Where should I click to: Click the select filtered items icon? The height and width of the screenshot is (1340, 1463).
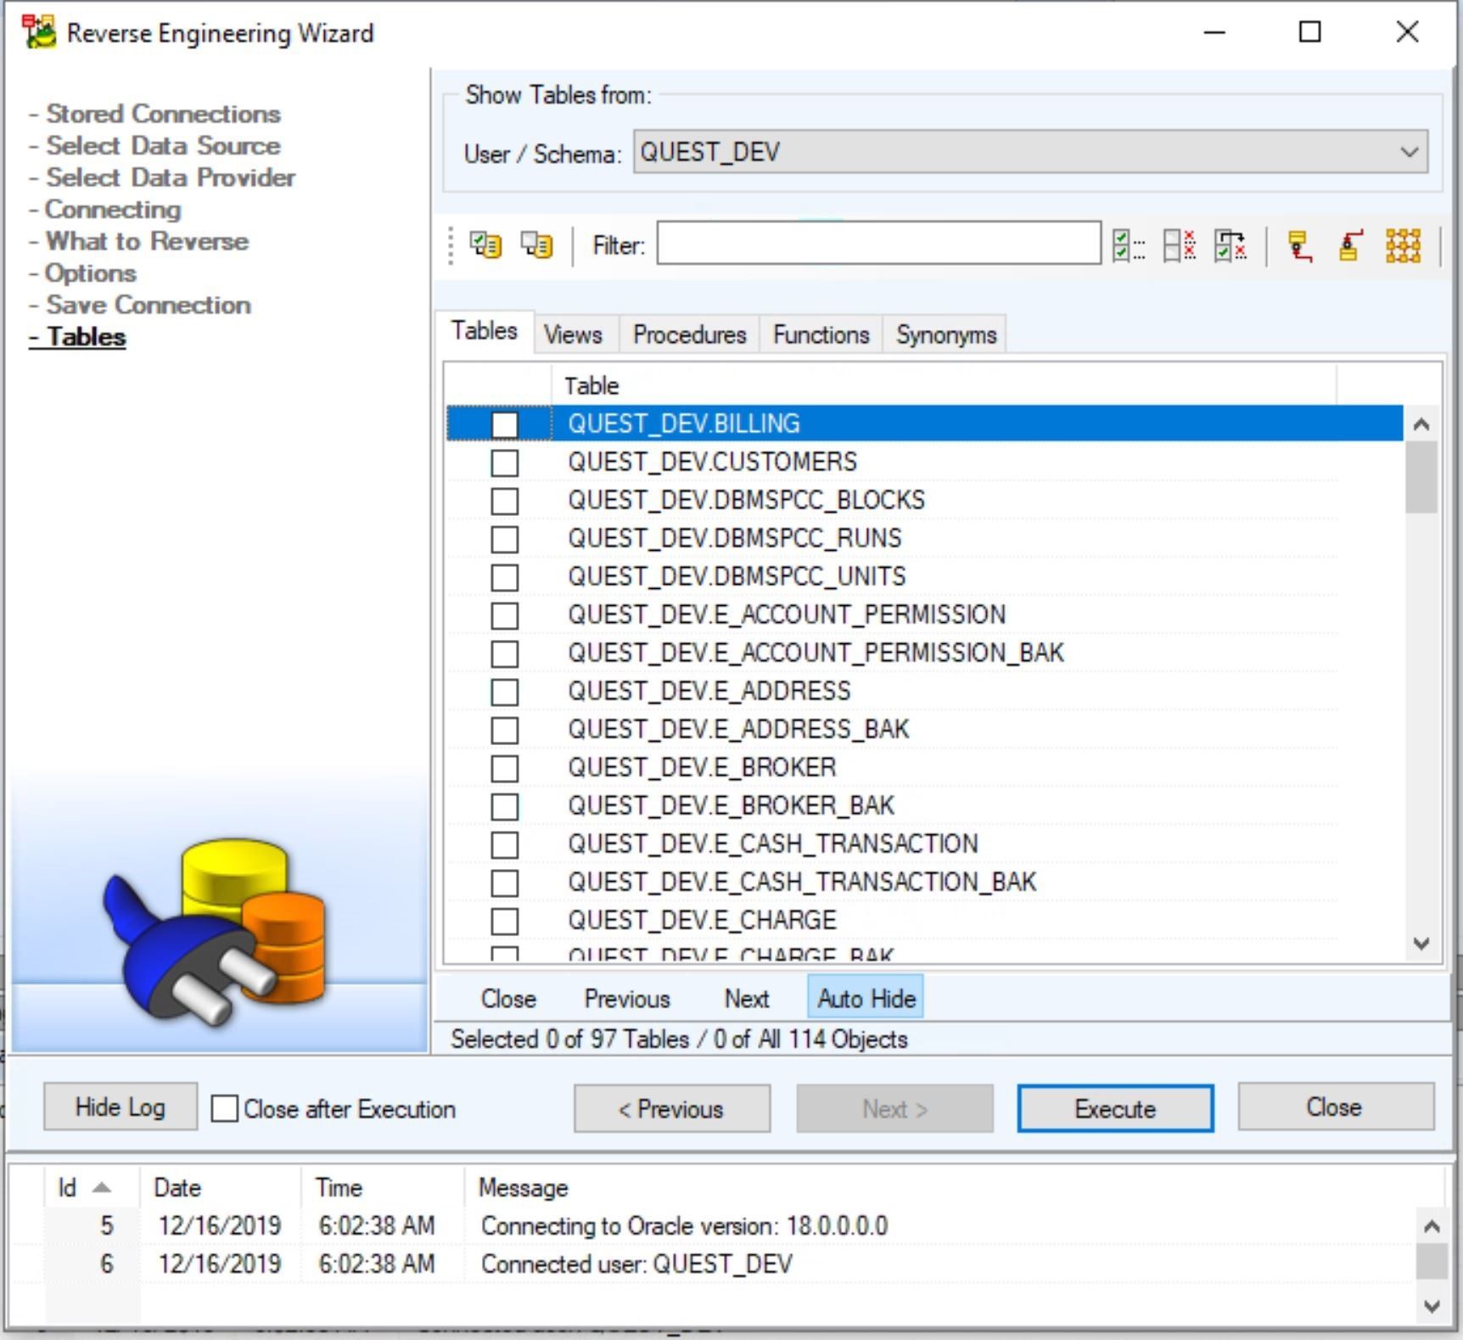1128,245
